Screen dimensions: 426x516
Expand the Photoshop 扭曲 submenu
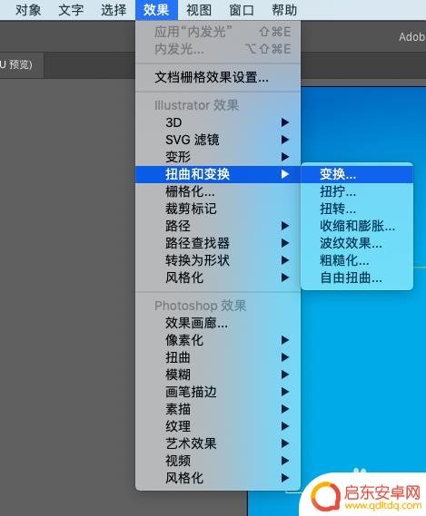click(x=218, y=357)
